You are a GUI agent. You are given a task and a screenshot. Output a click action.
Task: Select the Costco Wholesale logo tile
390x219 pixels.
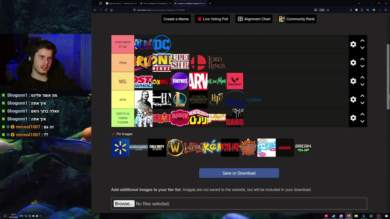pyautogui.click(x=144, y=81)
